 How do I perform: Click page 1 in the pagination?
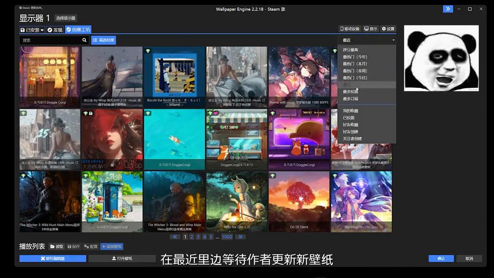[x=185, y=236]
